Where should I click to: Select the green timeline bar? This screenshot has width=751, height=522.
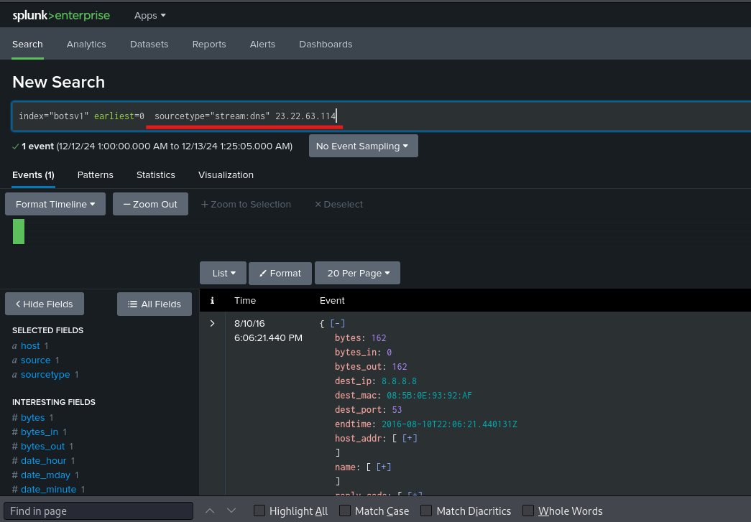tap(19, 232)
